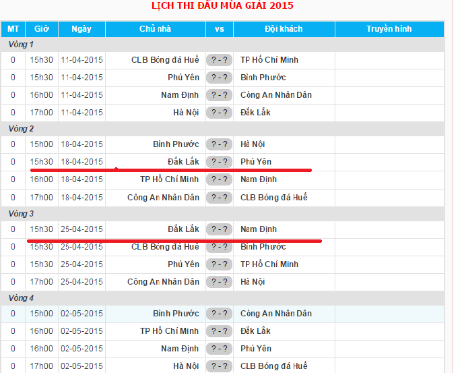Click score button for Hà Nội vs Đắk Lắk
Screen dimensions: 460x373
coord(219,113)
